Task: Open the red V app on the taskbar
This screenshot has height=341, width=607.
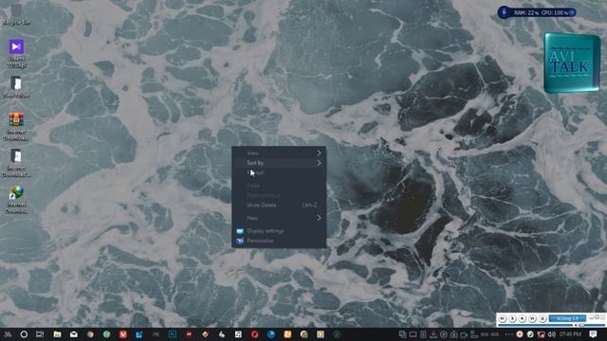Action: (123, 334)
